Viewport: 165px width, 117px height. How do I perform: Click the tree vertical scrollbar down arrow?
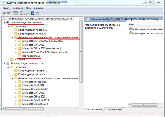tap(81, 105)
